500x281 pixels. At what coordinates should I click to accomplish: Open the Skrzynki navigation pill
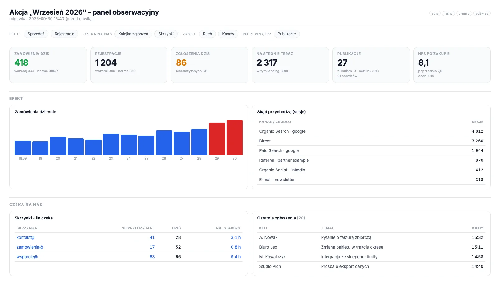166,34
